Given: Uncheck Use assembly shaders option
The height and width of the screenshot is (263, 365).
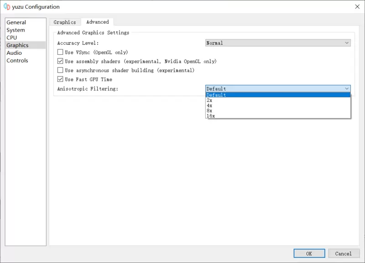Looking at the screenshot, I should coord(60,61).
